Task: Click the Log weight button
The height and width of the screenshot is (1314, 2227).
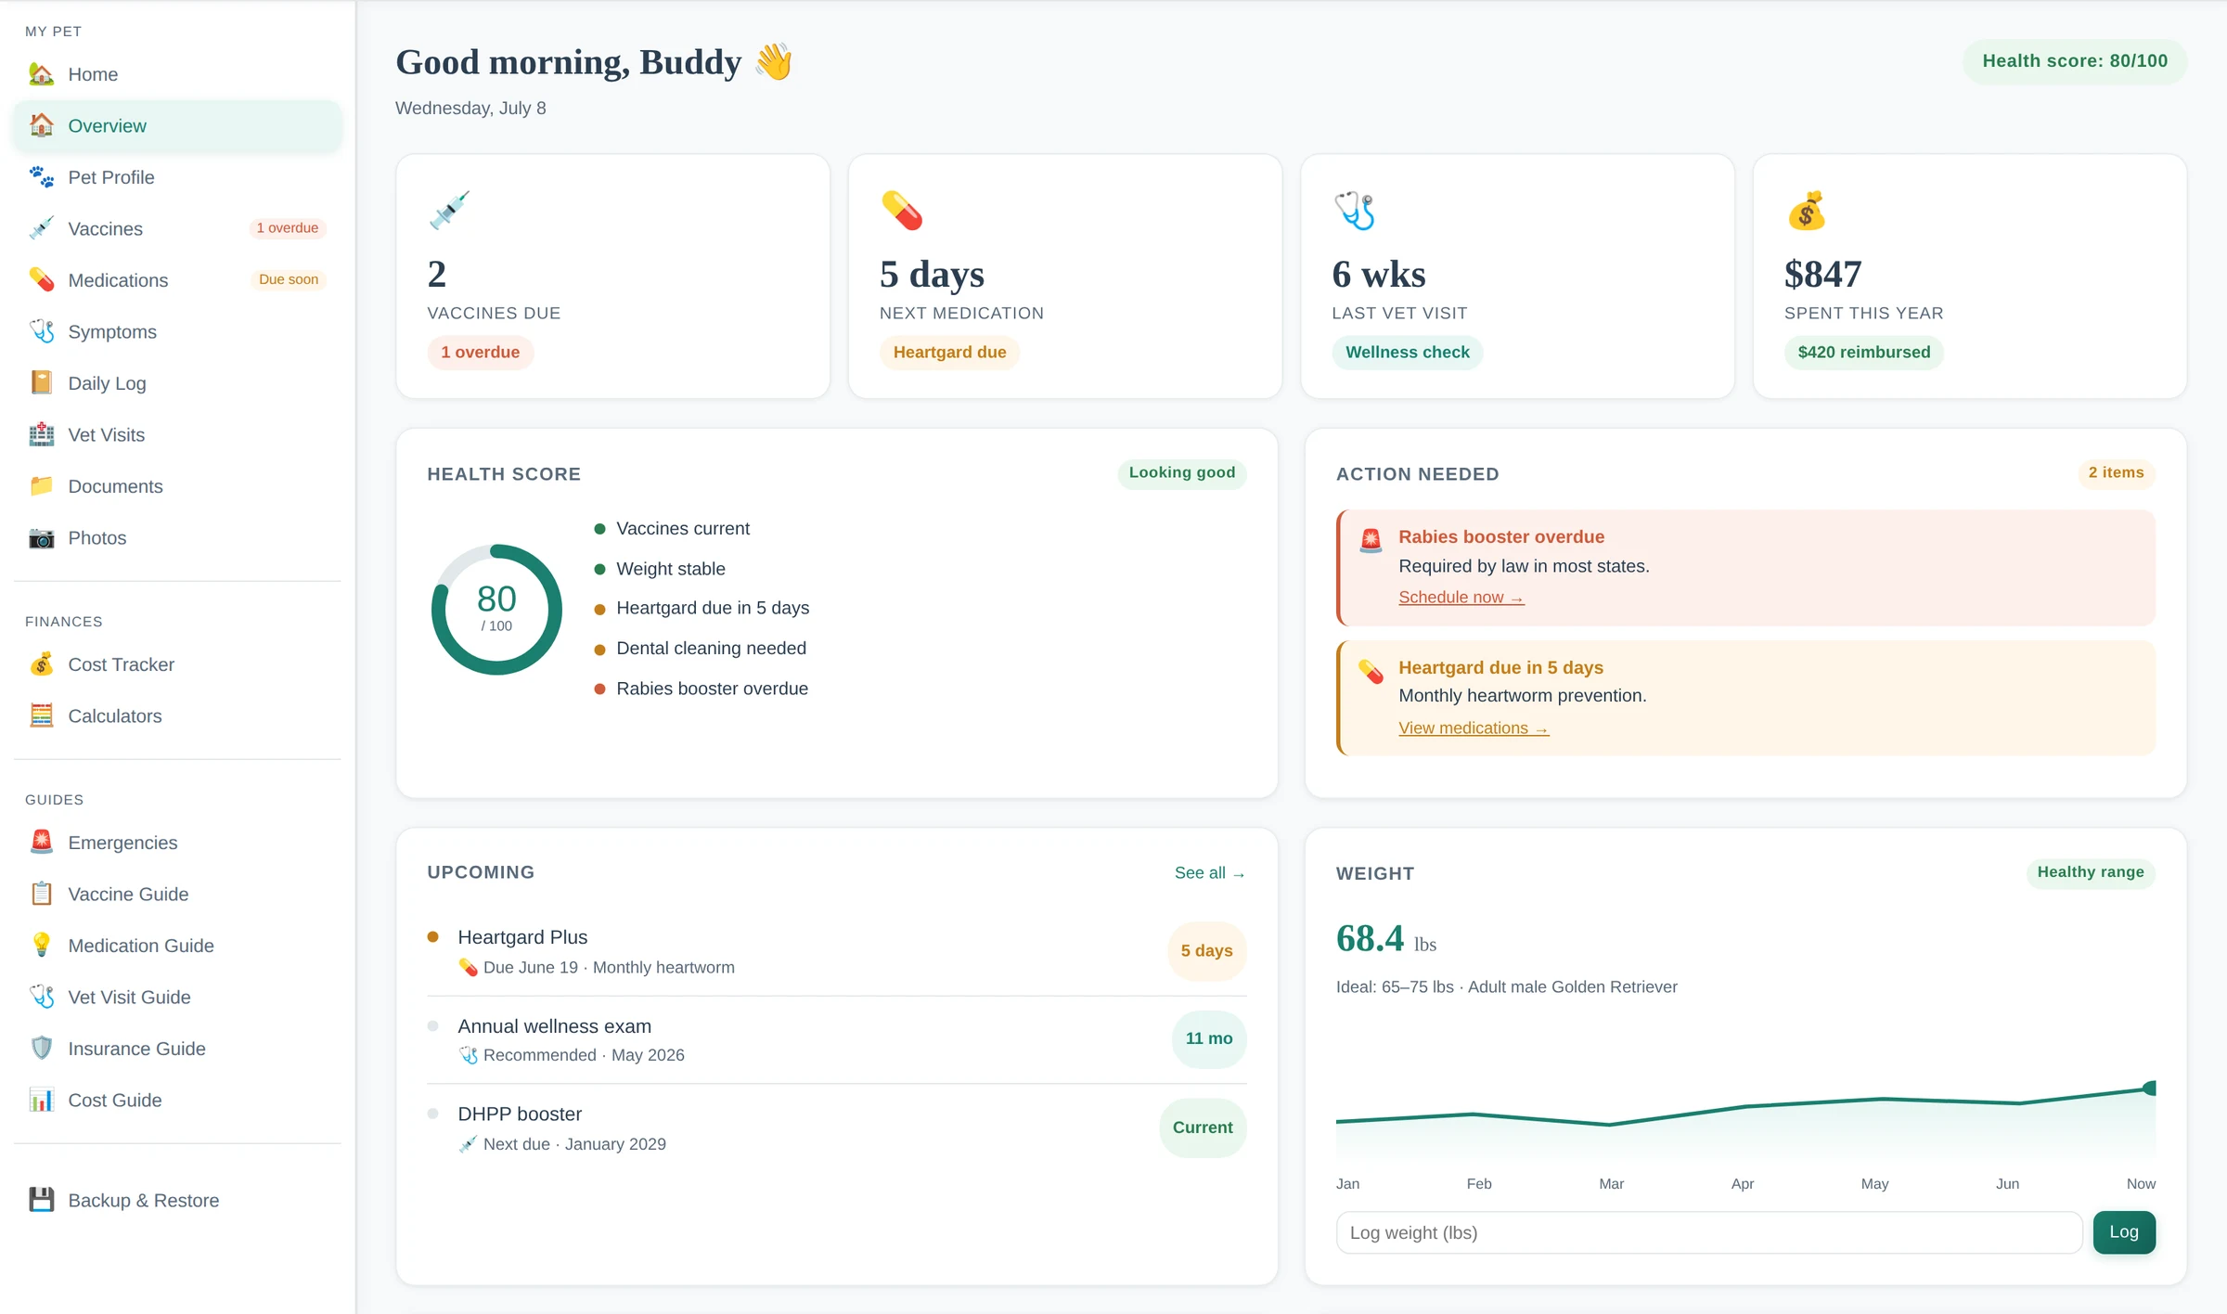Action: click(x=2123, y=1232)
